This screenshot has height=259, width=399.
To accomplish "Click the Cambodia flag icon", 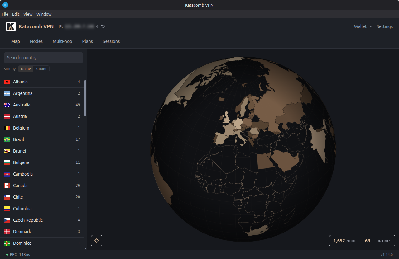I will (7, 174).
